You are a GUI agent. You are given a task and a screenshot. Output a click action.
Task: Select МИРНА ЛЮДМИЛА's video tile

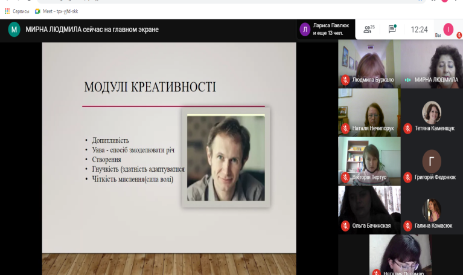432,64
